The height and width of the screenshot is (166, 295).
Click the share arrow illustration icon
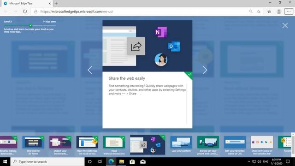click(136, 46)
